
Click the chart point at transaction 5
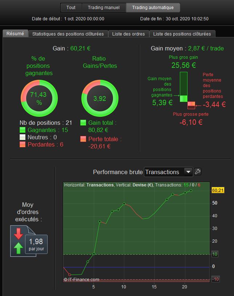[94, 254]
